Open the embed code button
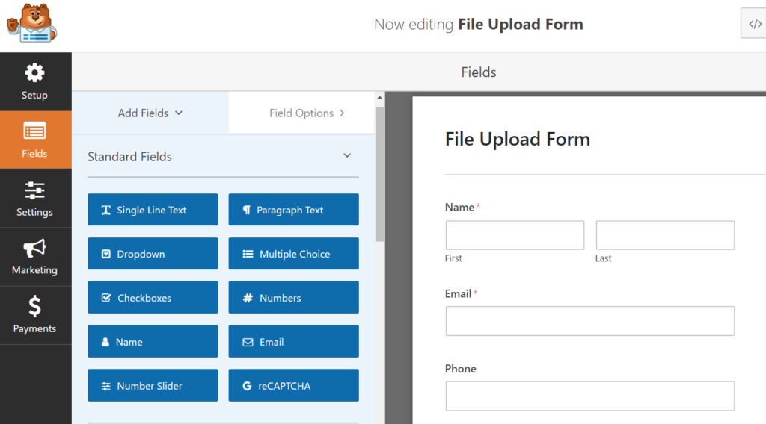The height and width of the screenshot is (424, 766). tap(754, 24)
